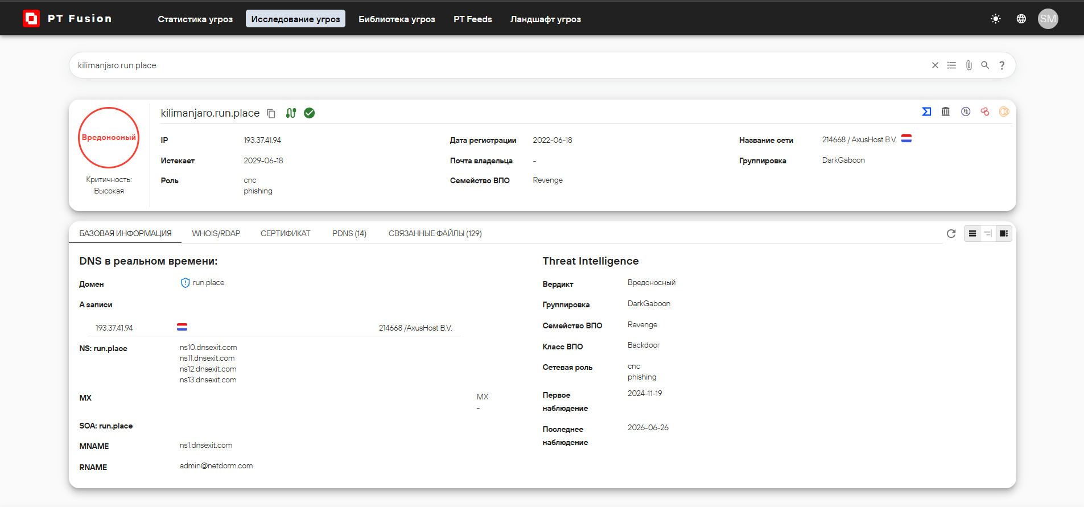Viewport: 1084px width, 507px height.
Task: Switch to the side-panel layout view
Action: click(1004, 233)
